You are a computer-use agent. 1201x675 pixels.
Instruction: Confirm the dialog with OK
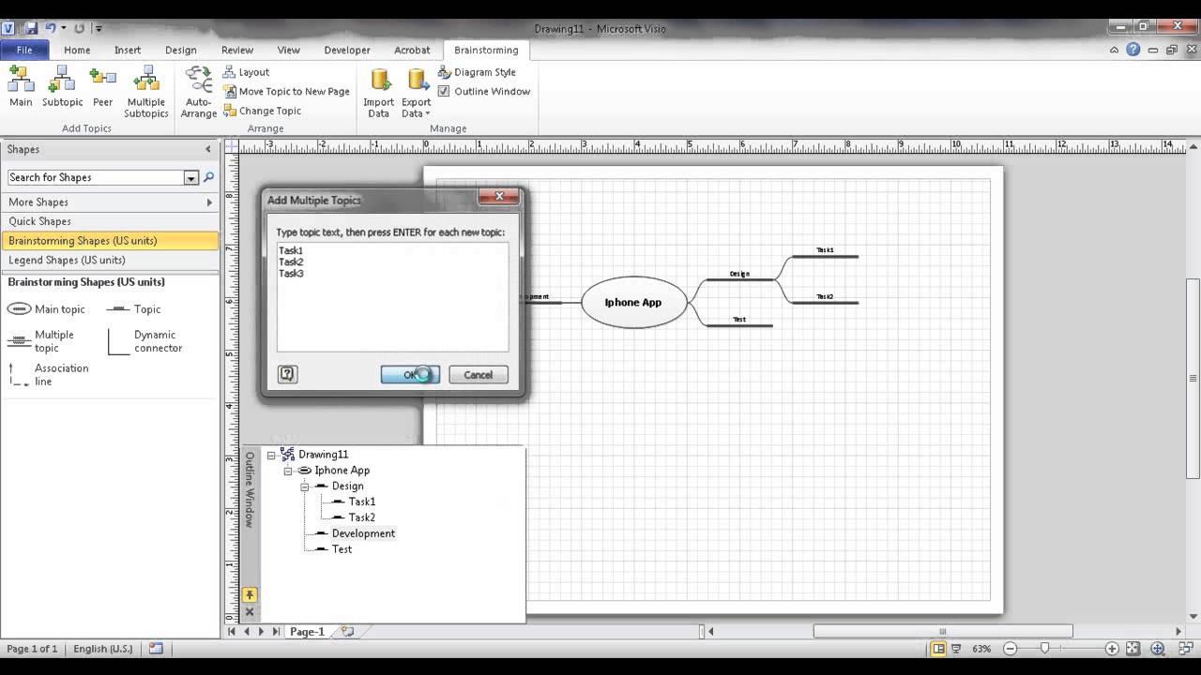(410, 374)
